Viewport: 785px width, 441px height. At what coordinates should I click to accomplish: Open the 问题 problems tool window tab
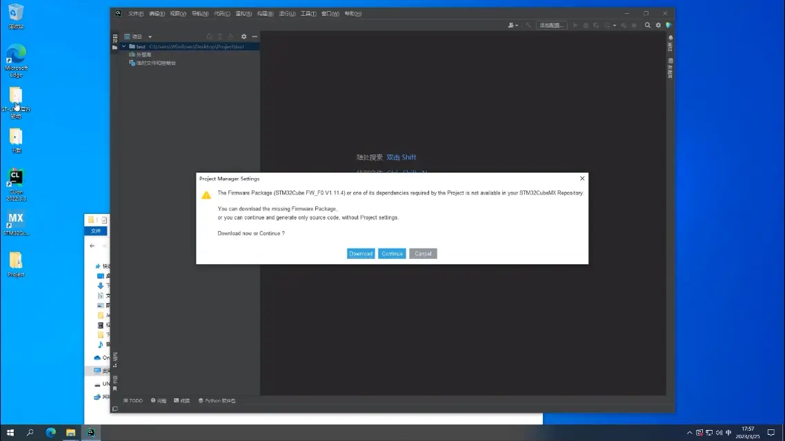(x=159, y=400)
